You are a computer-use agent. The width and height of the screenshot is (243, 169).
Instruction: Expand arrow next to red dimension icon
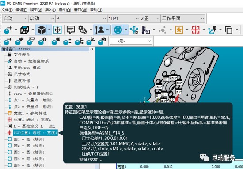(204, 30)
